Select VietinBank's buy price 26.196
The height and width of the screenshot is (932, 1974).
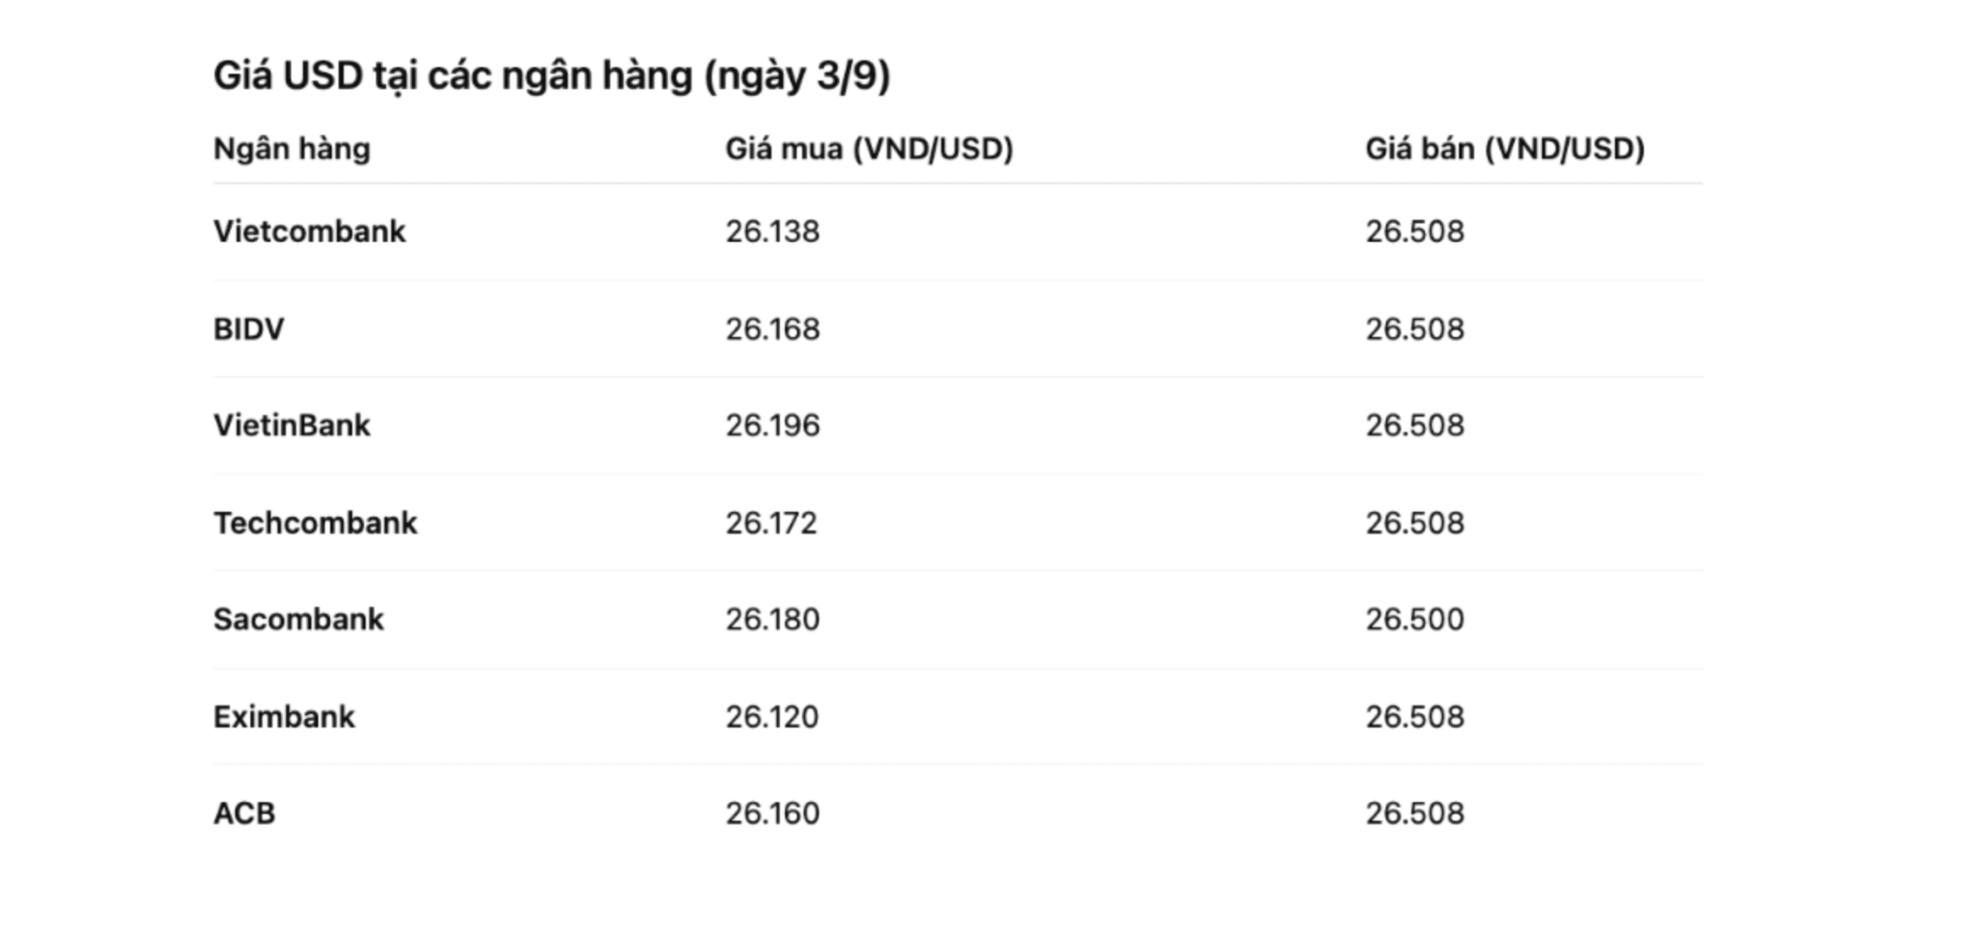pos(772,425)
